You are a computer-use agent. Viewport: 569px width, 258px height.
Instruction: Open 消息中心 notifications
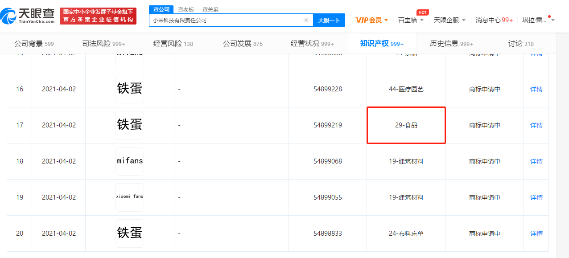[x=494, y=20]
